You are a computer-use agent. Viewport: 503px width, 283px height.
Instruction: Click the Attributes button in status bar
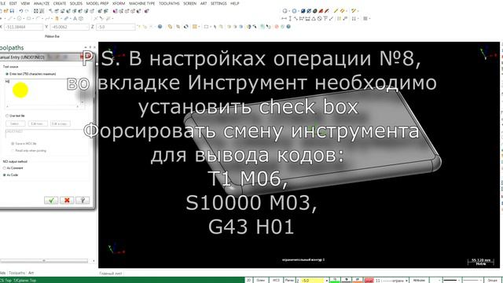tap(419, 280)
